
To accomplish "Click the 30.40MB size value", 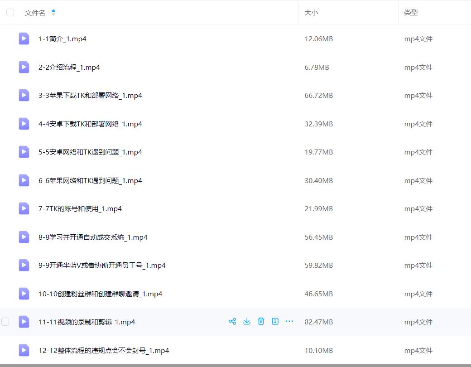I will [319, 181].
